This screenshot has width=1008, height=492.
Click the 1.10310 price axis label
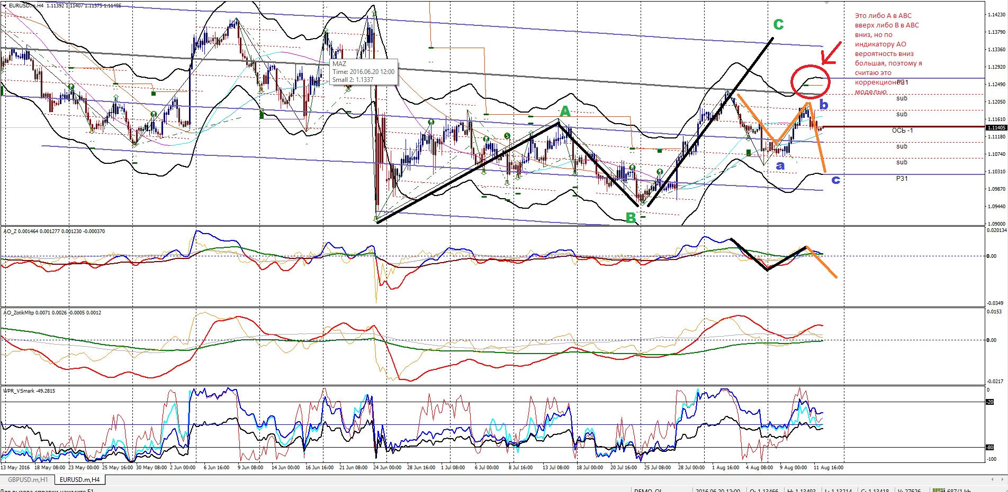(x=996, y=172)
